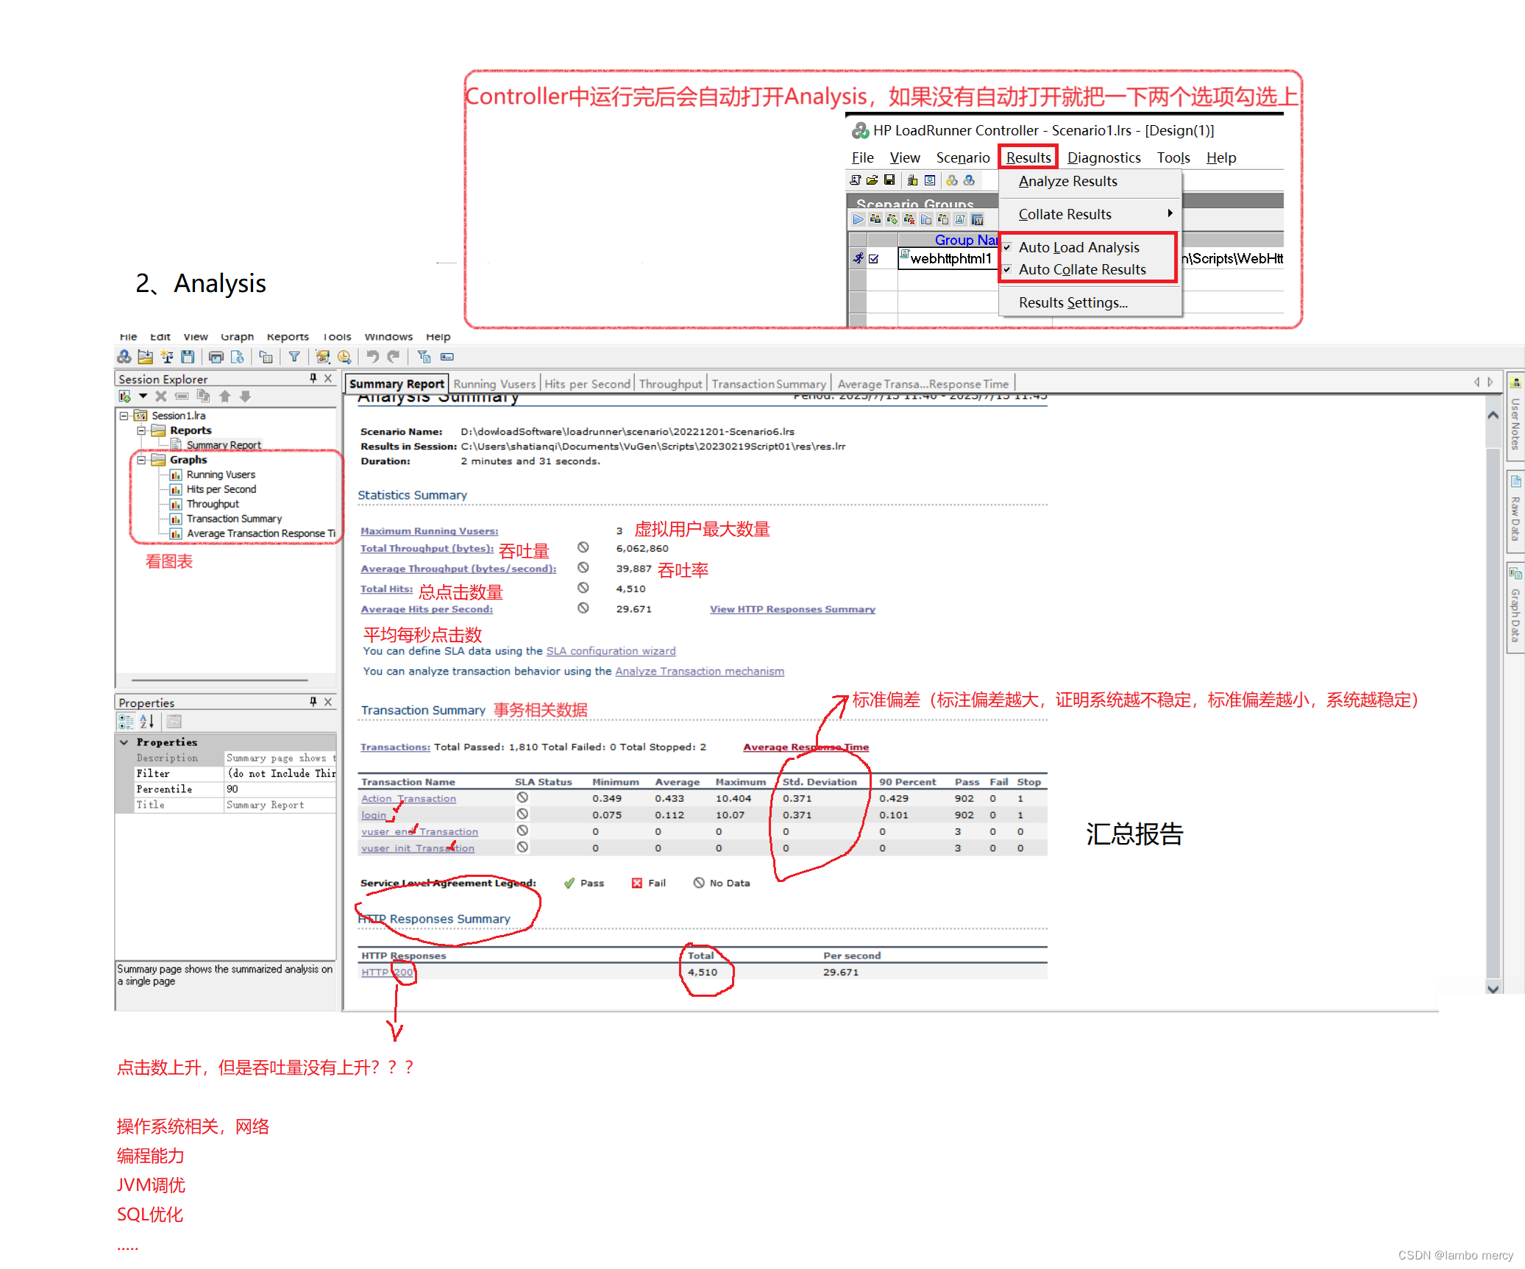1525x1269 pixels.
Task: Click the redo arrow in Analysis toolbar
Action: (x=394, y=357)
